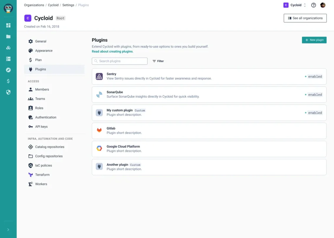The width and height of the screenshot is (334, 238).
Task: Click the compass icon in left sidebar
Action: (x=8, y=70)
